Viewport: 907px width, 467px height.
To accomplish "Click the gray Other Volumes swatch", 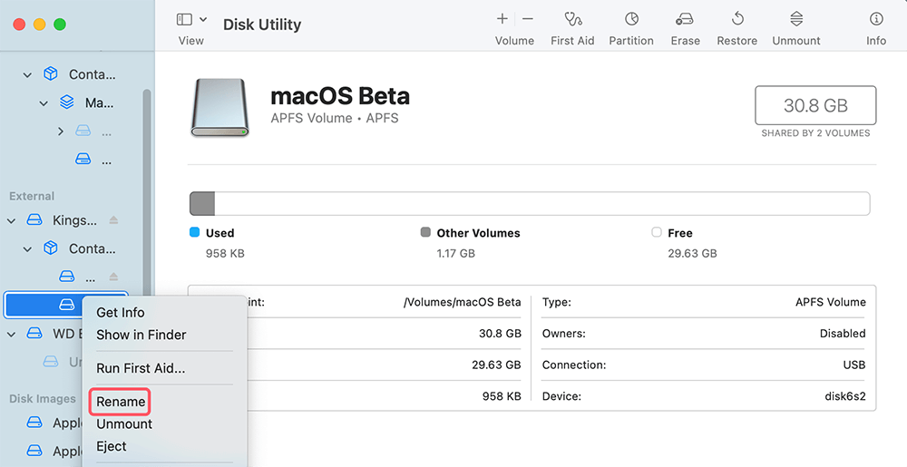I will (x=425, y=232).
